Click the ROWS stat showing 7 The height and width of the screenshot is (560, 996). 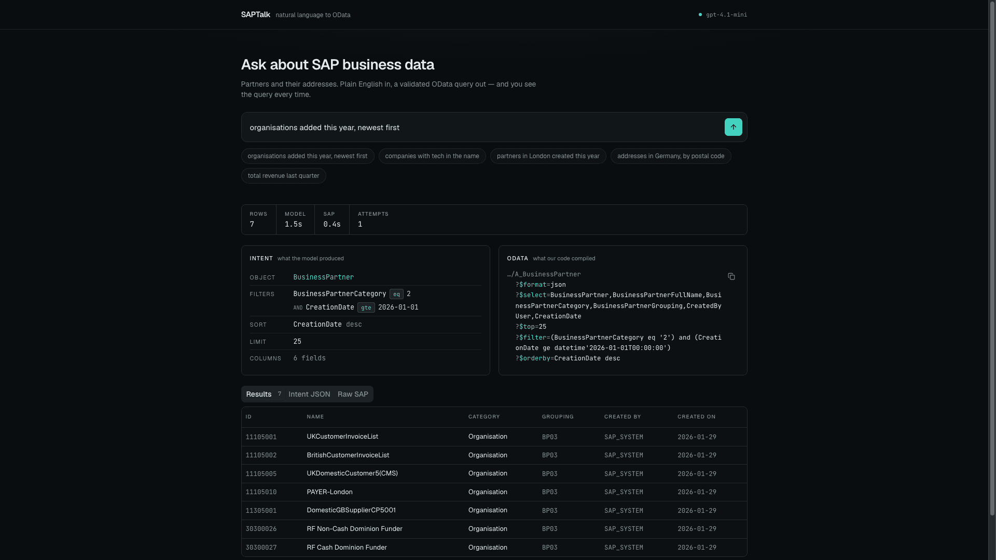pos(258,220)
